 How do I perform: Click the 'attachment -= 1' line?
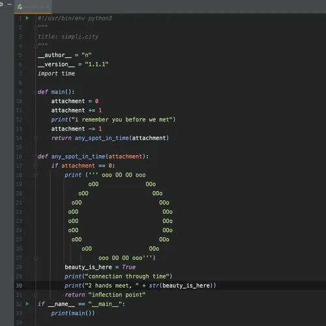pyautogui.click(x=76, y=129)
